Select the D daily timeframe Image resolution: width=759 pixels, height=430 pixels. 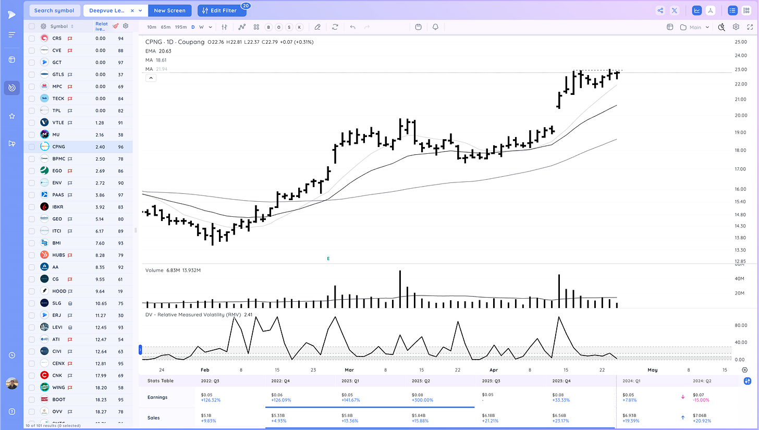click(193, 27)
